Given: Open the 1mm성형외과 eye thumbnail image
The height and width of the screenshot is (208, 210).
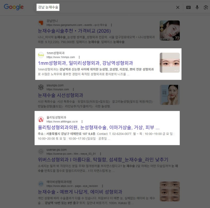Looking at the screenshot, I should [x=170, y=63].
